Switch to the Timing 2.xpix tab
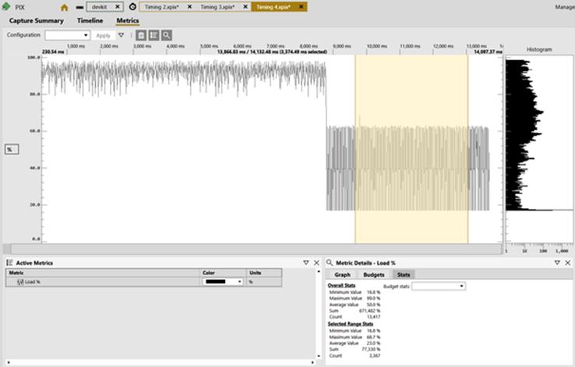575x367 pixels. (x=162, y=7)
